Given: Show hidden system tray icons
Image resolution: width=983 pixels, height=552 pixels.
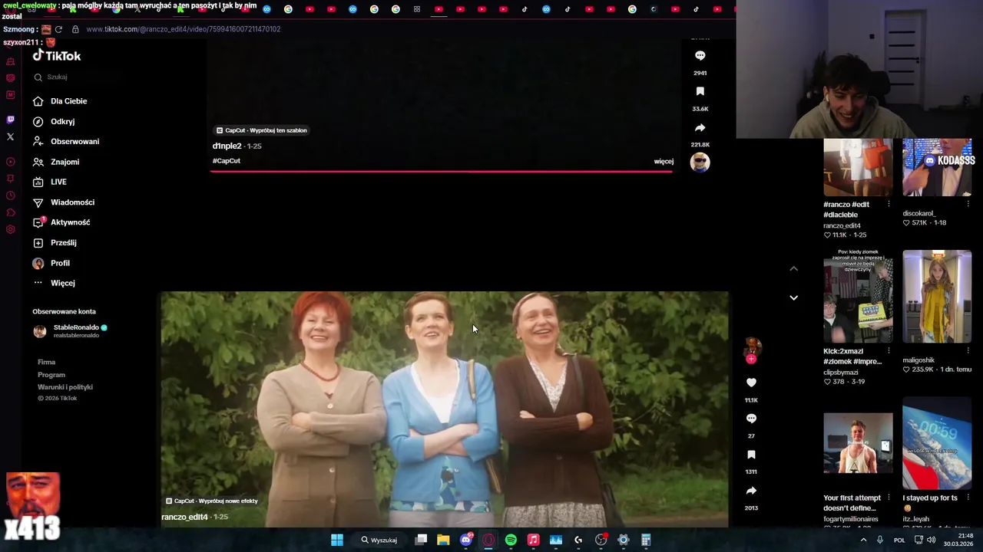Looking at the screenshot, I should pos(863,540).
